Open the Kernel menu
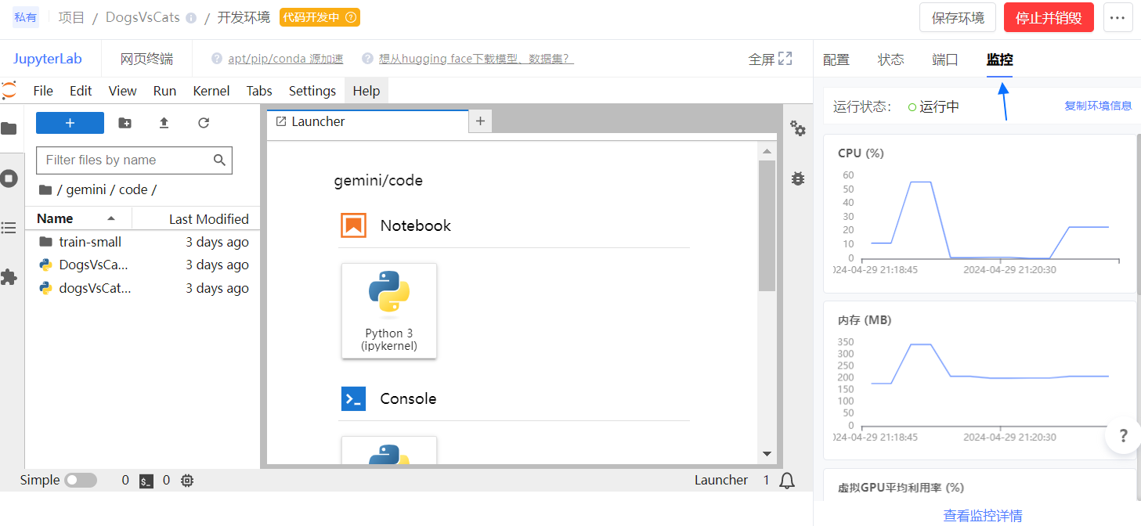 211,91
